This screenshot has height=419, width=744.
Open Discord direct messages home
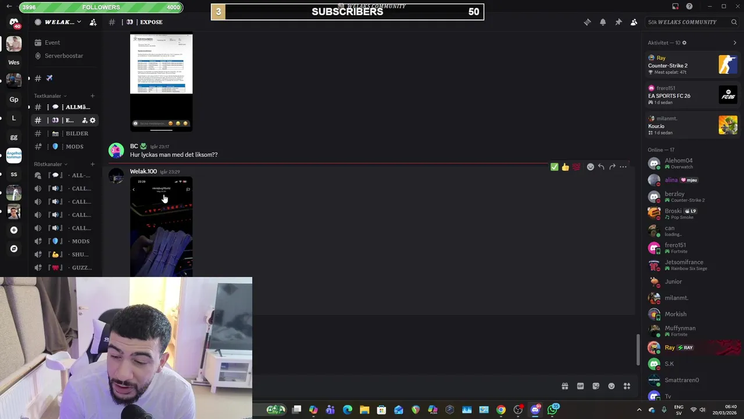point(14,22)
